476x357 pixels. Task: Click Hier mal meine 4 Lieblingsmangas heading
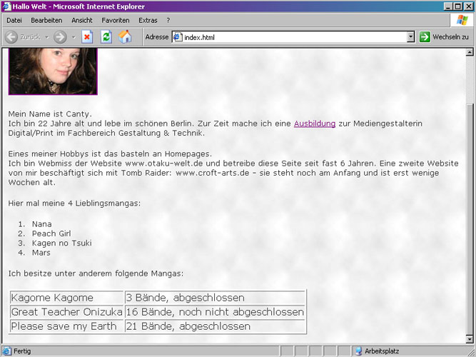(x=74, y=203)
